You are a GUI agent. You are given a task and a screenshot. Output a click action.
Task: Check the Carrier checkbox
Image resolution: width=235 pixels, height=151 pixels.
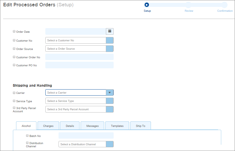[x=14, y=93]
